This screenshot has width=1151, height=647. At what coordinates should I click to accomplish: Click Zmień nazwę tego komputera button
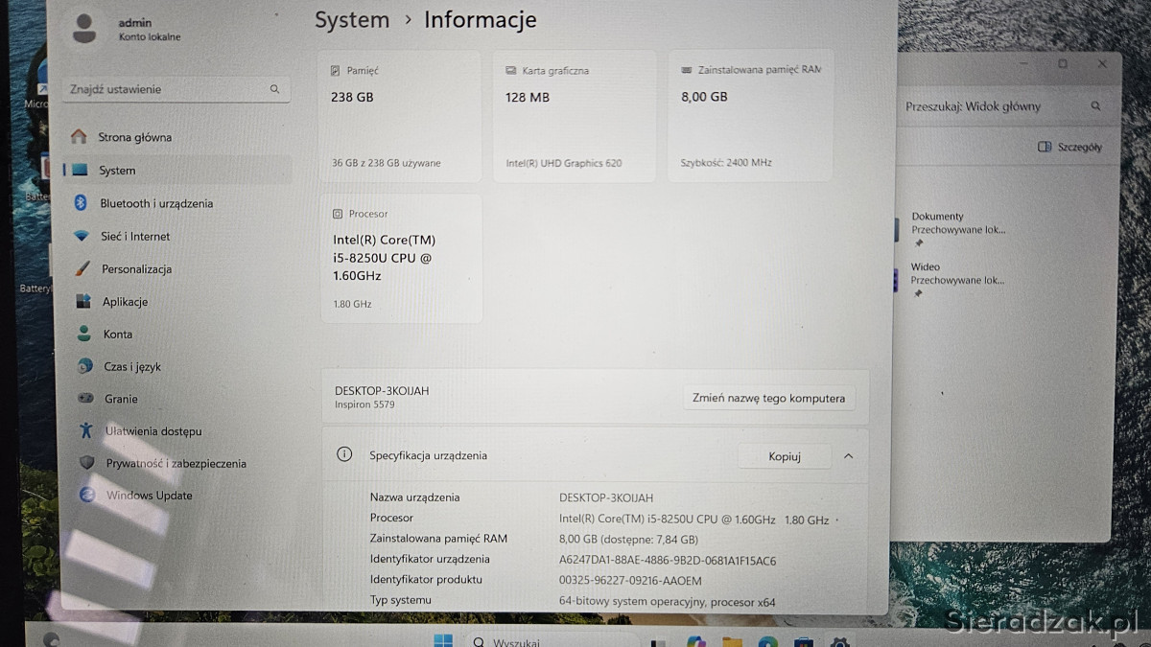coord(768,398)
